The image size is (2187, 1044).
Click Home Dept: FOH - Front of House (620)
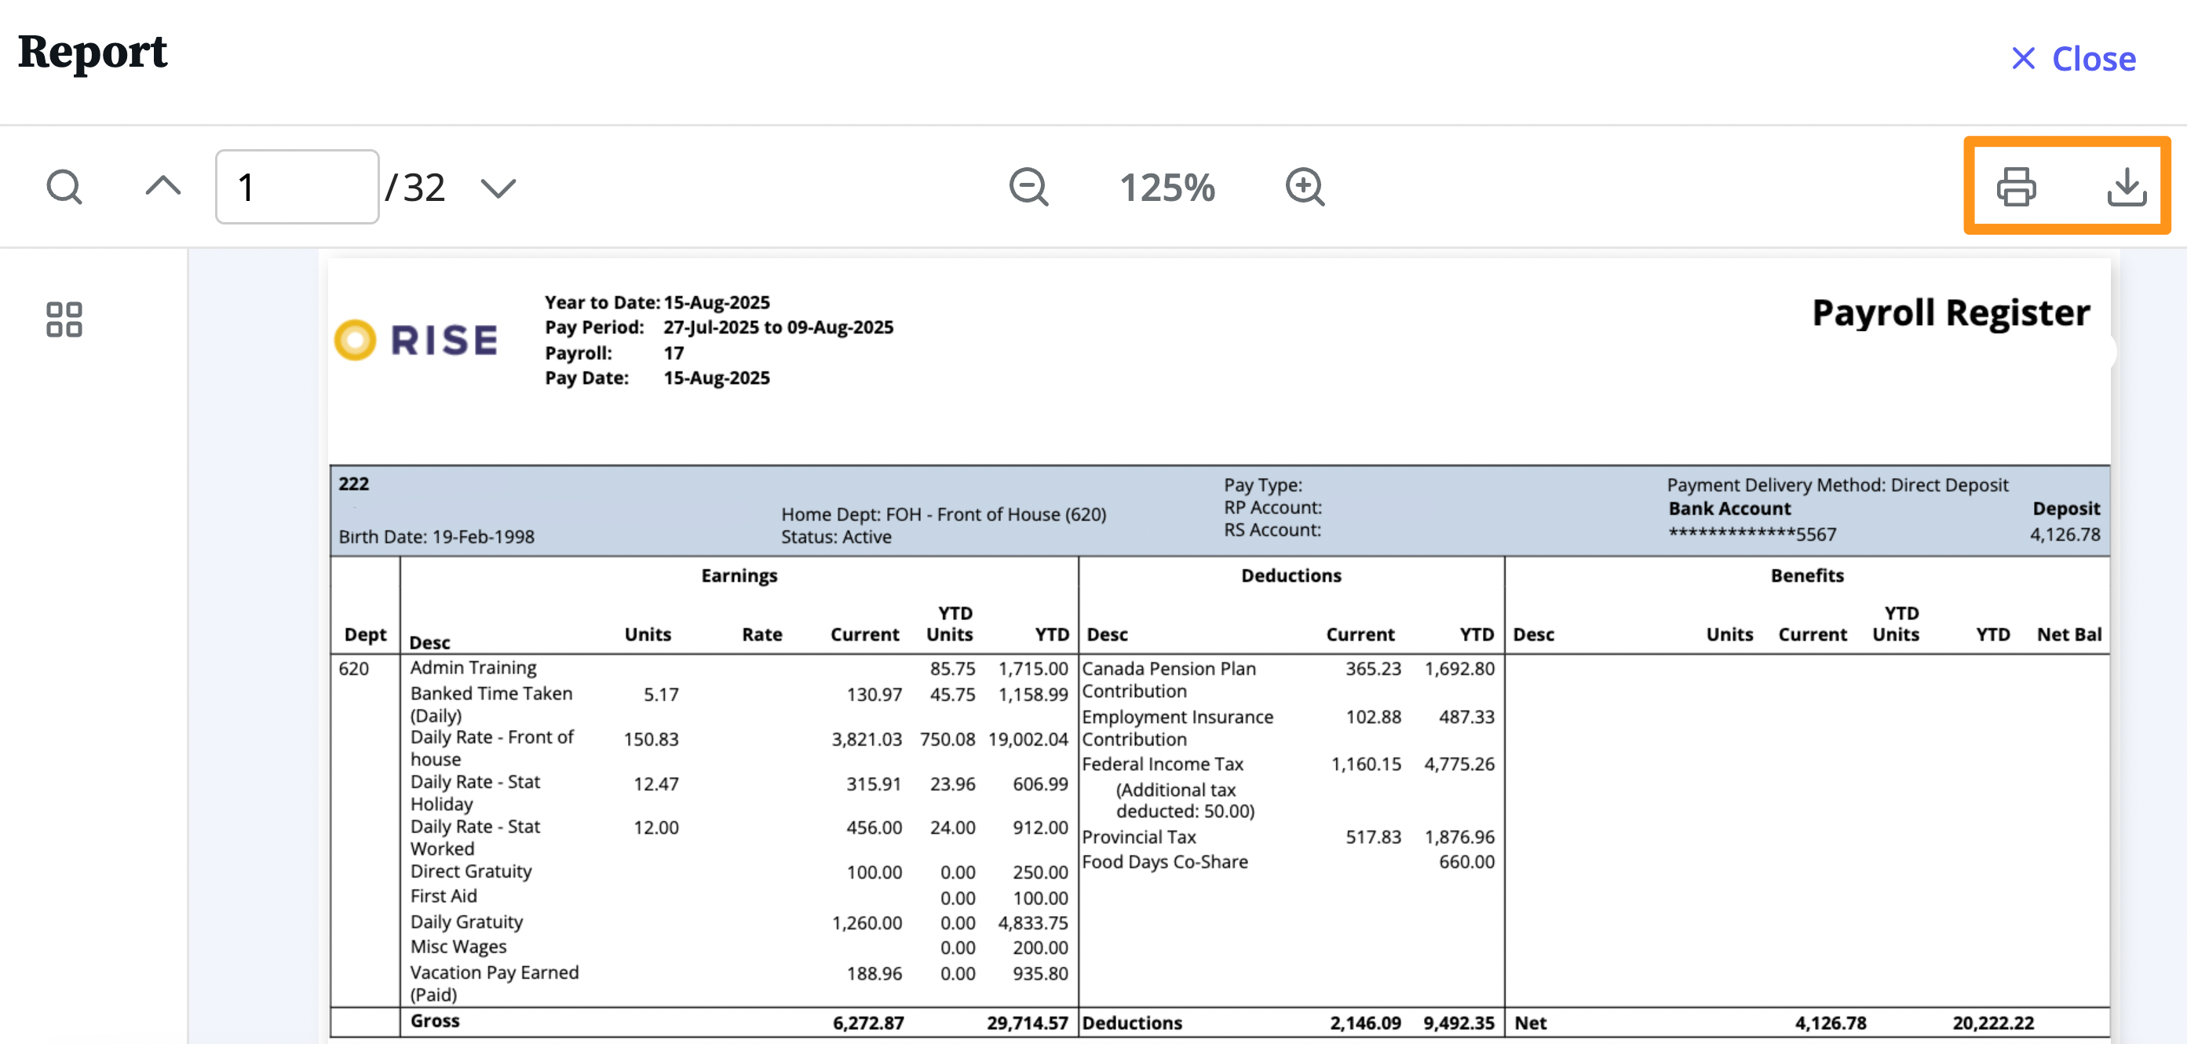(x=944, y=514)
